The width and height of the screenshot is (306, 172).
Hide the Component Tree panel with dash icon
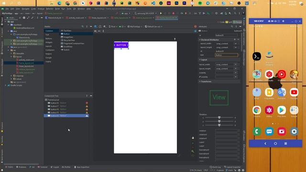(91, 96)
